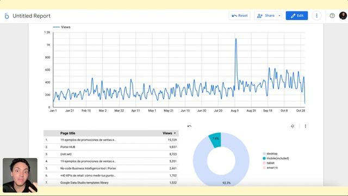Select the Porter HUB table row
The height and width of the screenshot is (196, 348).
click(x=111, y=147)
